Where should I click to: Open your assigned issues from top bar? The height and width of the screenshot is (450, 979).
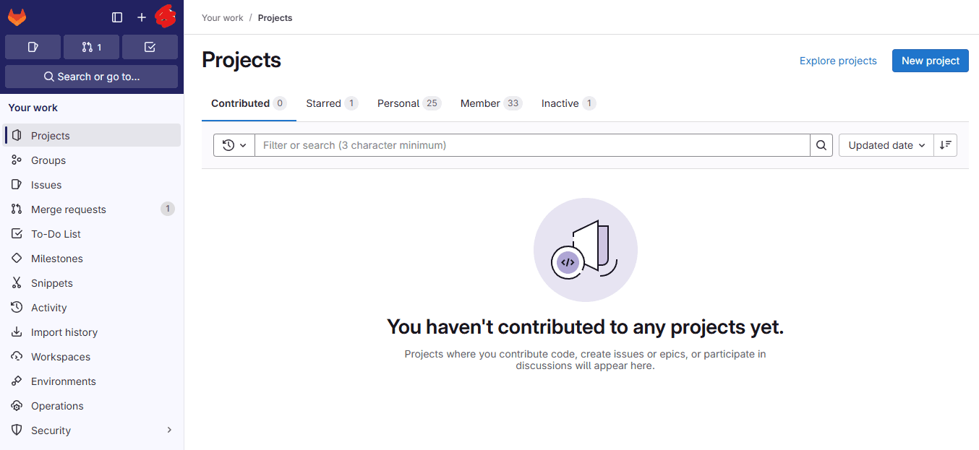(x=33, y=46)
